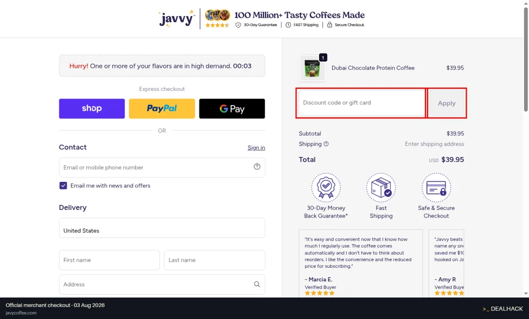Click the search icon in the Address field
Viewport: 529px width, 319px height.
point(257,284)
